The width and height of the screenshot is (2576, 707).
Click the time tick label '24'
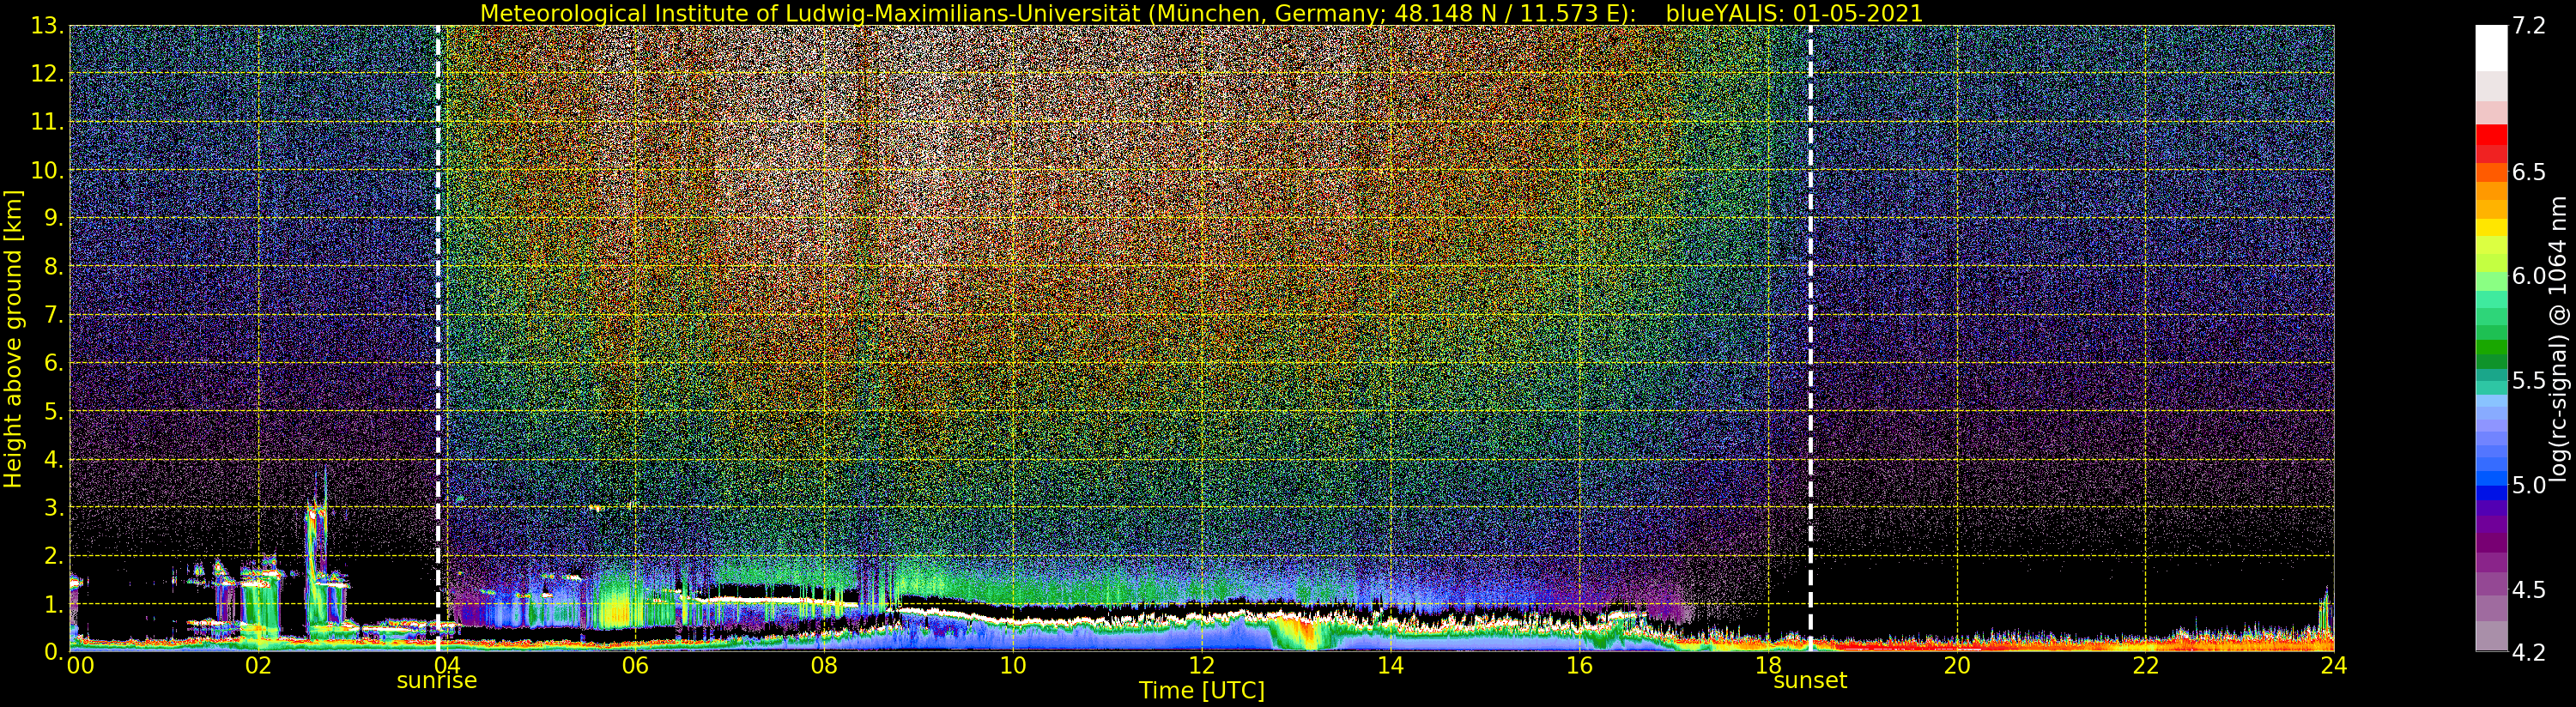click(2334, 665)
